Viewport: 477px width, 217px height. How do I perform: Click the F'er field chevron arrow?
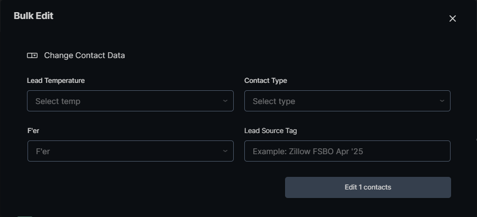225,151
